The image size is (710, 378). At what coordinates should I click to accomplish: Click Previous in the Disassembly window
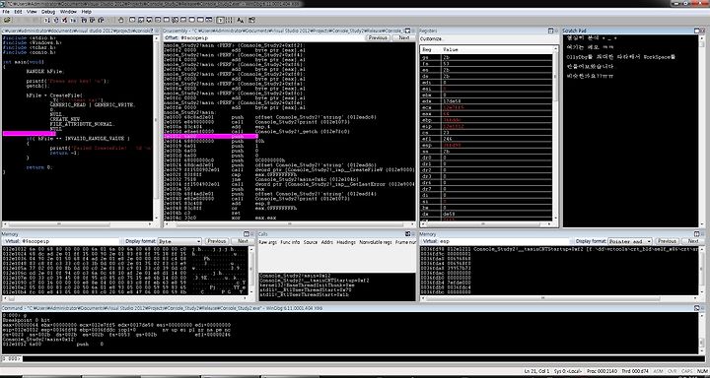pos(378,38)
